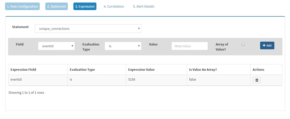Select the false cell in the table row
Image resolution: width=290 pixels, height=119 pixels.
tap(219, 80)
